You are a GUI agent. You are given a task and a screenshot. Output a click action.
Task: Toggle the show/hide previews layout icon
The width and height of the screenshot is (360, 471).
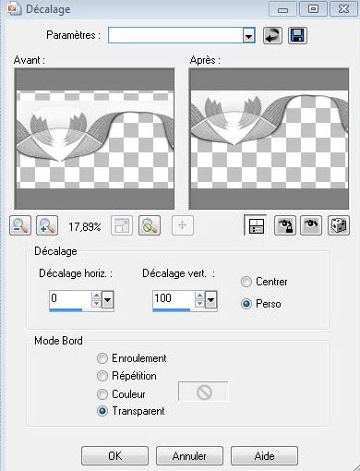(256, 225)
